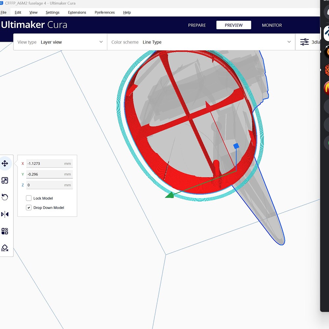Open the File menu
The height and width of the screenshot is (329, 329).
[3, 13]
